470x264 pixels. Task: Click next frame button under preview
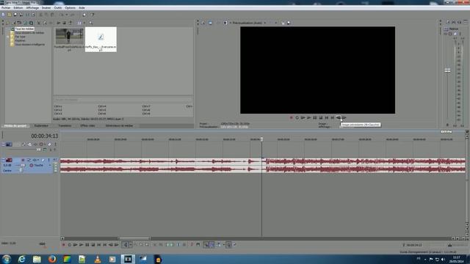click(x=344, y=117)
